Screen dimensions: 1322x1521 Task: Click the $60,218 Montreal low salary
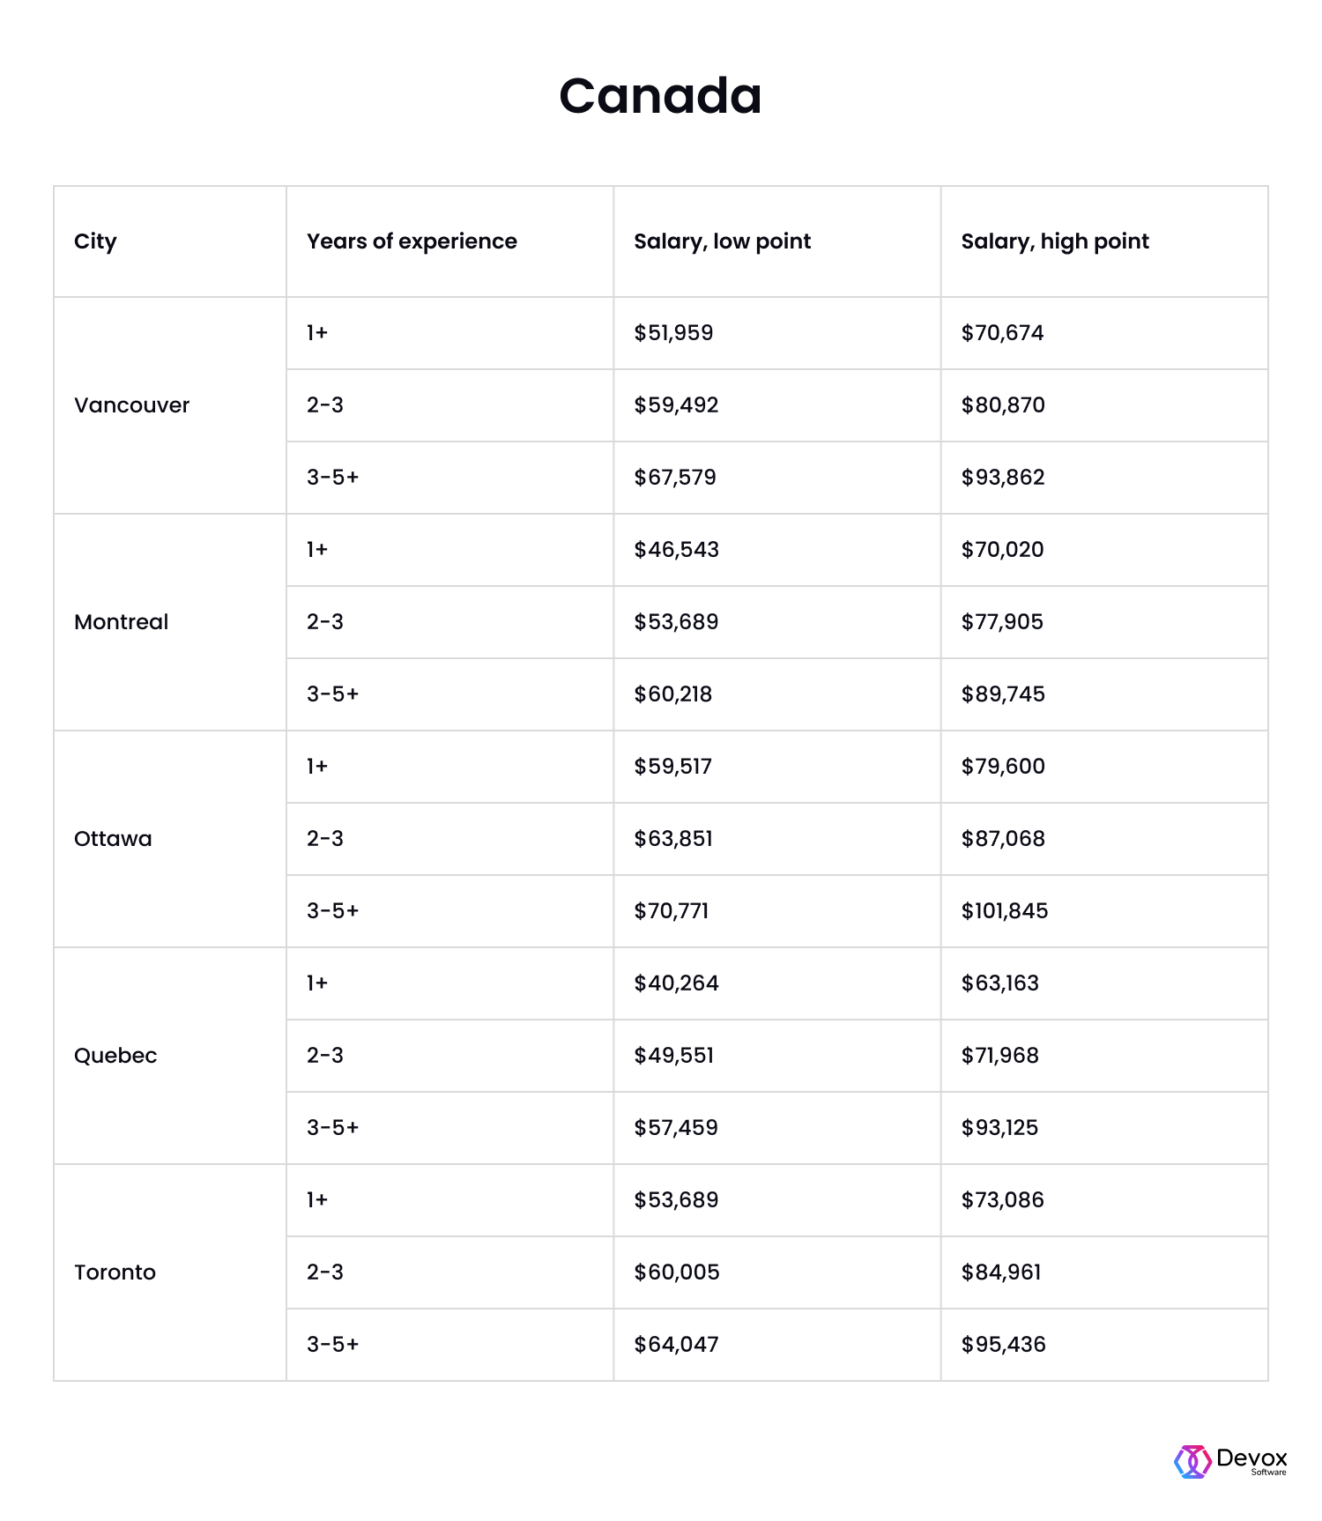[x=672, y=694]
